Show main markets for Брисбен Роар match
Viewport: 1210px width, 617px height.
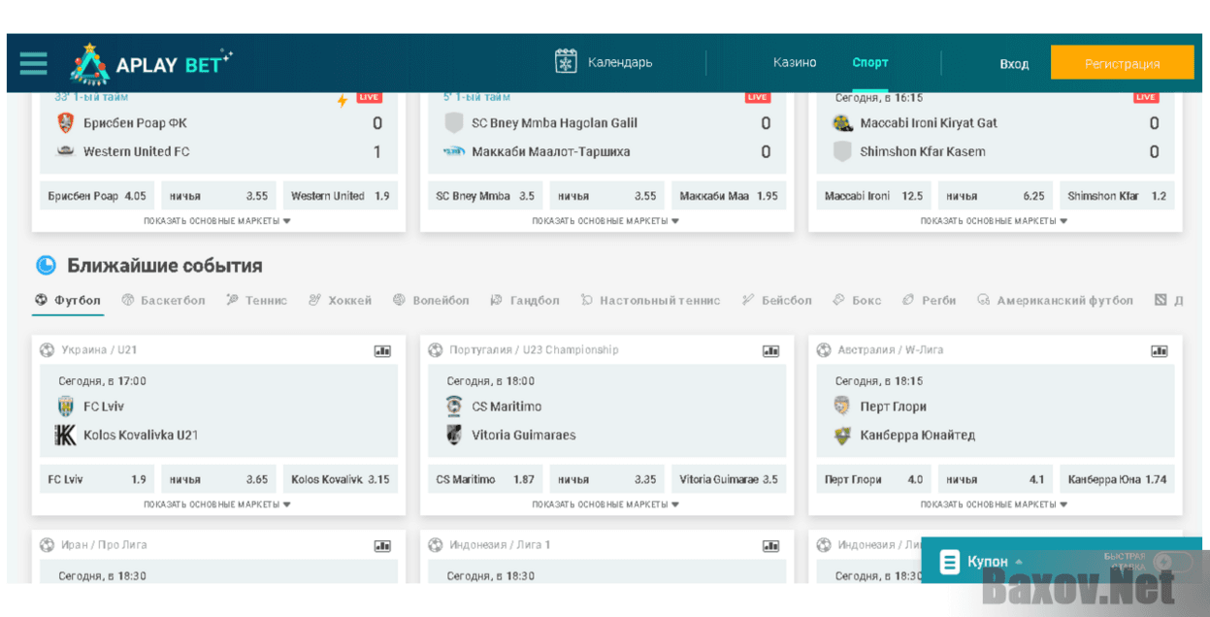point(217,221)
